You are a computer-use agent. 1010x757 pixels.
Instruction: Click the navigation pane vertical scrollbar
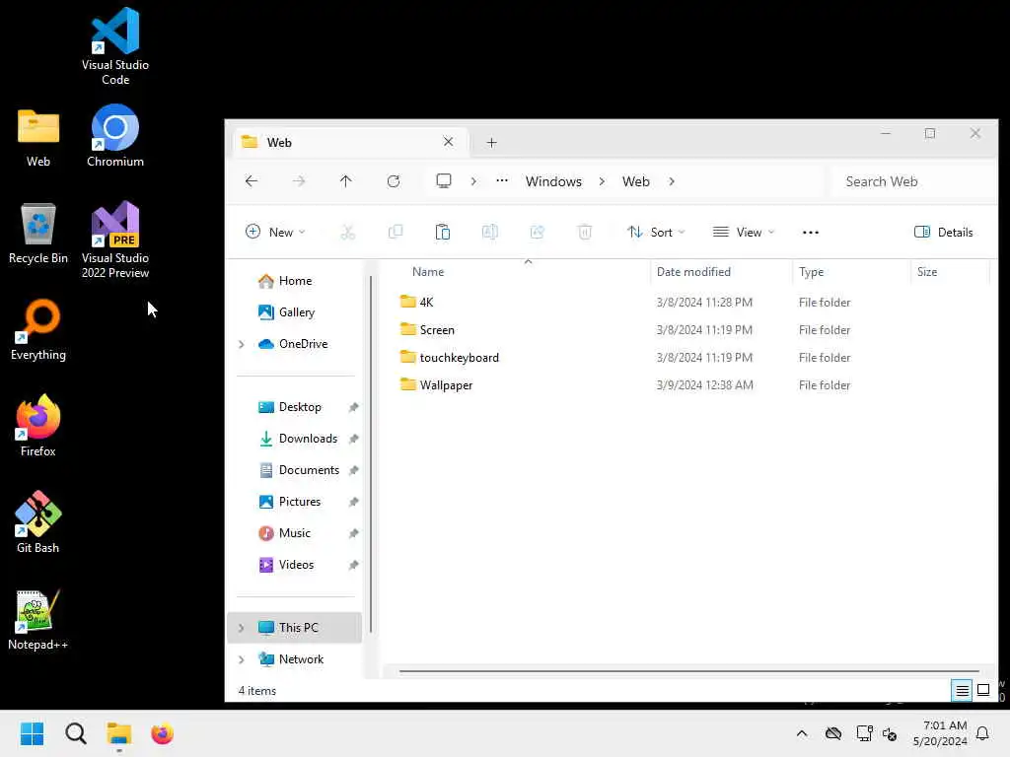coord(371,453)
